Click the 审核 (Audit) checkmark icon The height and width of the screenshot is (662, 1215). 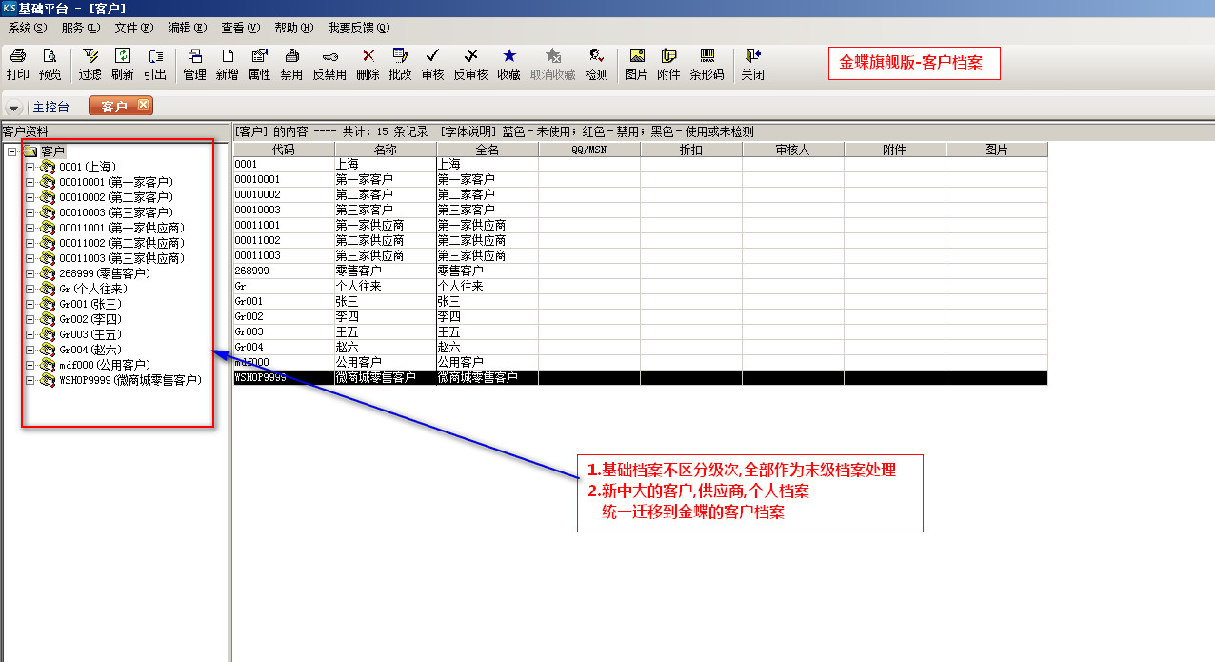click(432, 64)
